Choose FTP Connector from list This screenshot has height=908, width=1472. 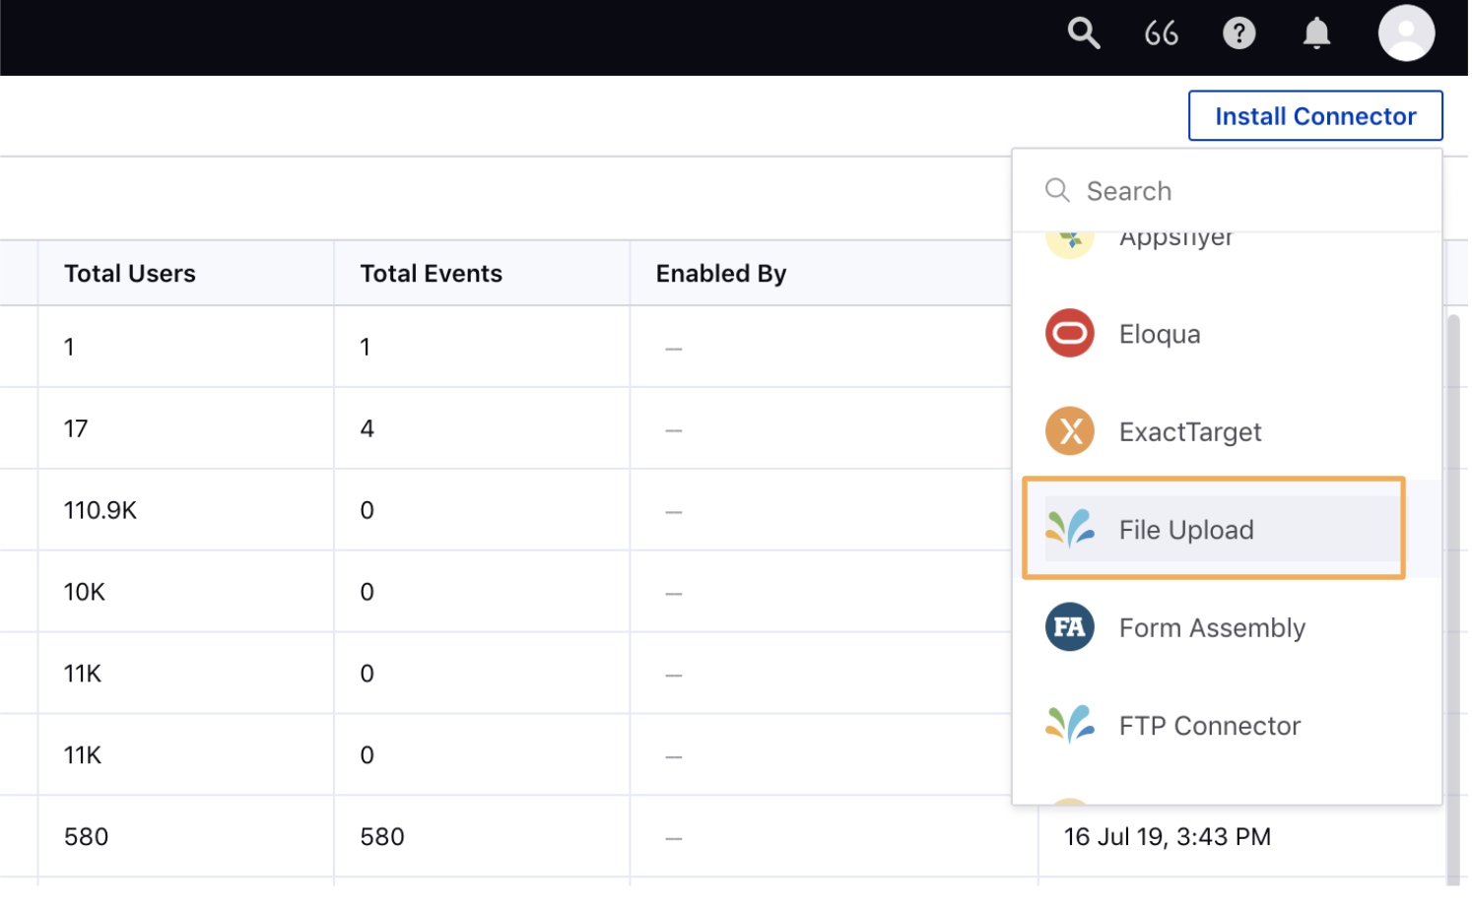(x=1227, y=725)
